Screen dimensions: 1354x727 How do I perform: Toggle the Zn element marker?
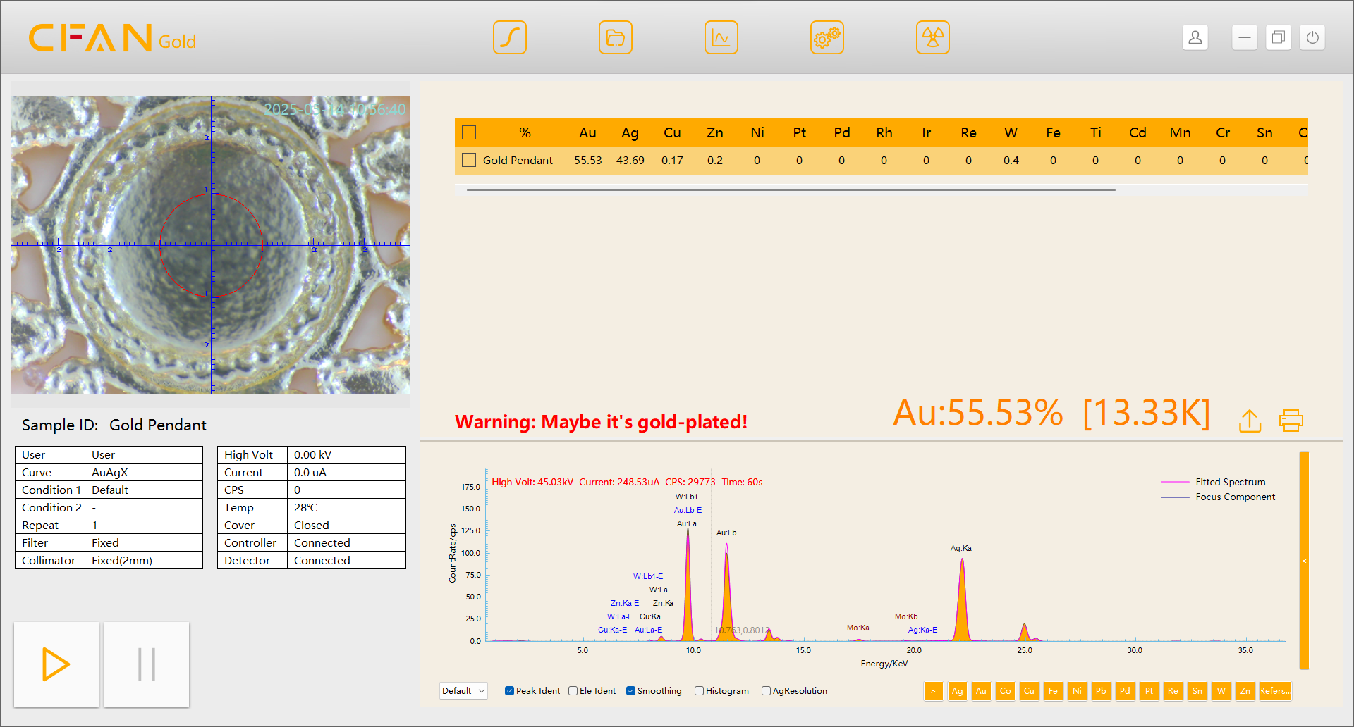1245,691
